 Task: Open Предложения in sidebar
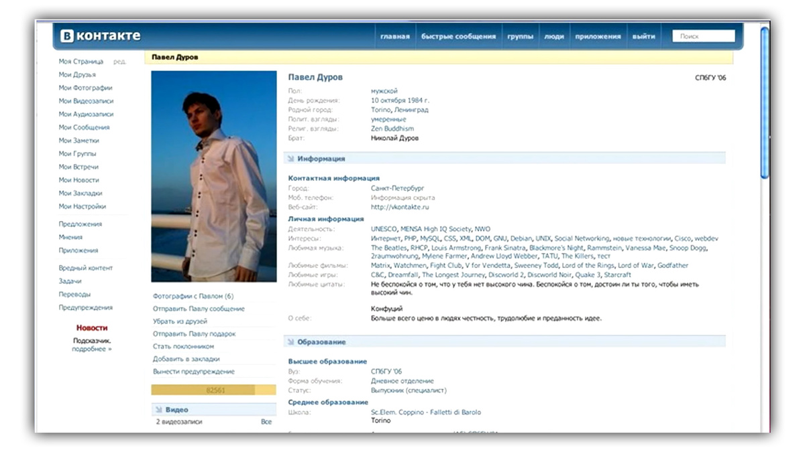click(x=80, y=224)
